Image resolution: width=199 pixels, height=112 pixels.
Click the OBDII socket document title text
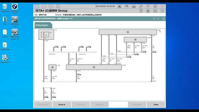point(53,19)
